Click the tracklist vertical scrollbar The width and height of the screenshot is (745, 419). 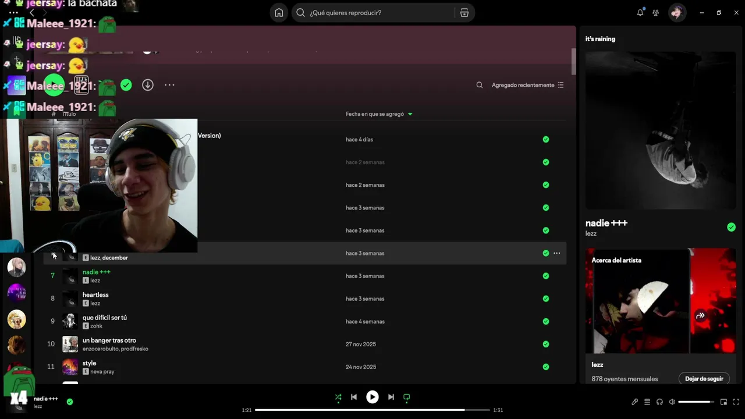coord(573,61)
